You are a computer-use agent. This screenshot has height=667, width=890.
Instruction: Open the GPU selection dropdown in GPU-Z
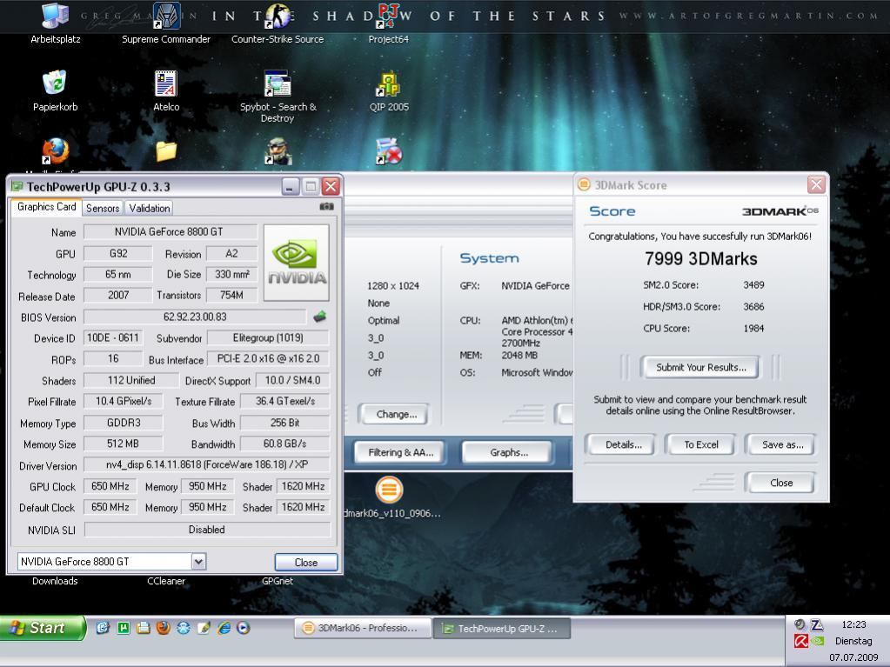[x=198, y=562]
